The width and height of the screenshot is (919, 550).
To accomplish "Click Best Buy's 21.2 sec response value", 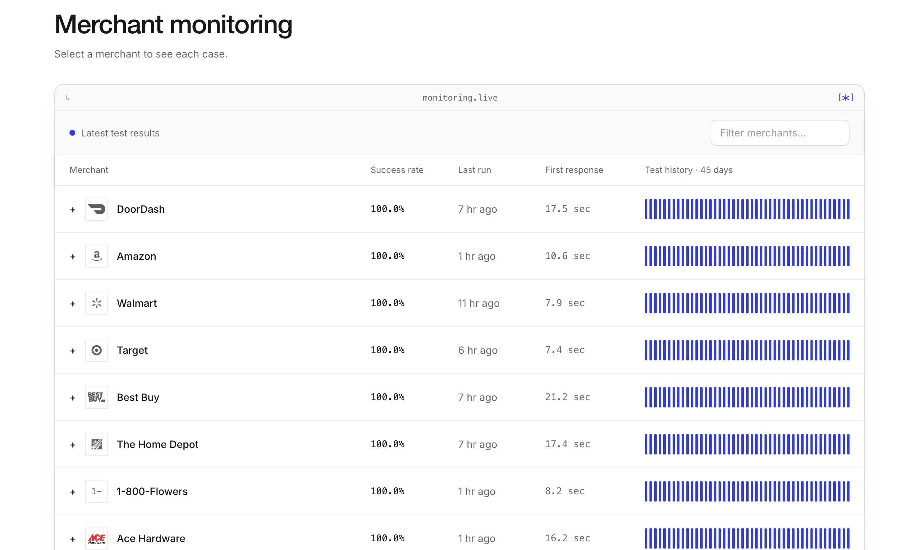I will point(567,397).
